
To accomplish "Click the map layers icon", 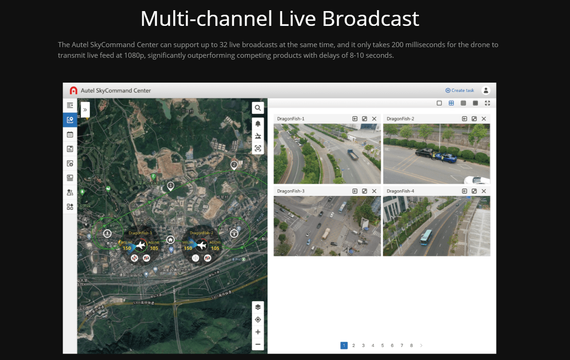I will pyautogui.click(x=258, y=307).
